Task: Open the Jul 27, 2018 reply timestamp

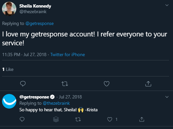Action: (70, 97)
